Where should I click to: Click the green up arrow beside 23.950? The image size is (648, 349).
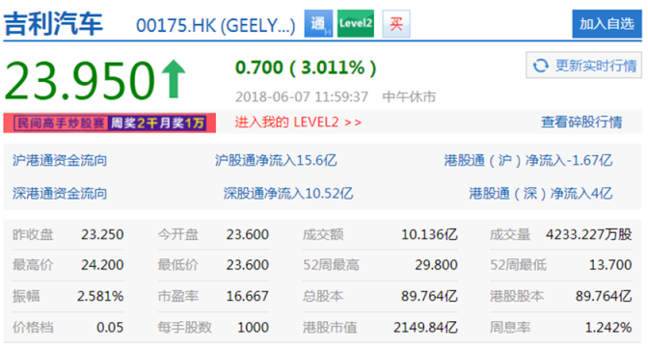[174, 79]
